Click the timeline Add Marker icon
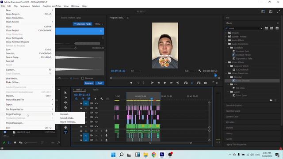This screenshot has height=159, width=283. tap(96, 98)
